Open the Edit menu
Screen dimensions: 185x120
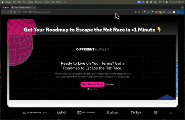click(19, 2)
